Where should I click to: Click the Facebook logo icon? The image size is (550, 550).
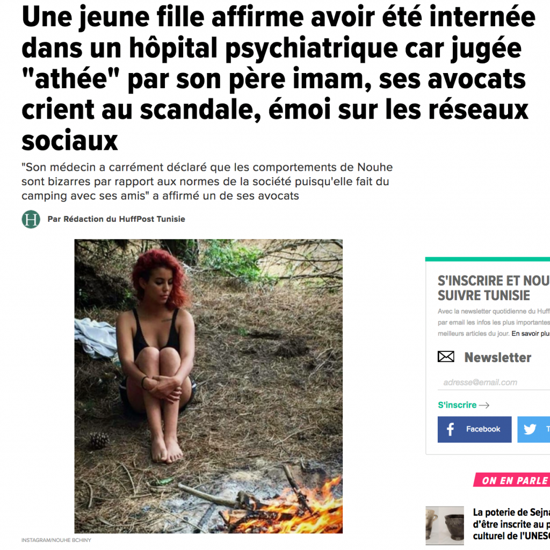click(x=451, y=429)
